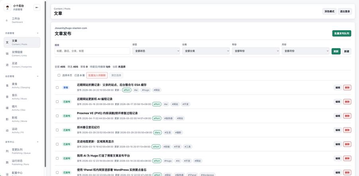Click the 新建 new post button
This screenshot has width=359, height=176.
pyautogui.click(x=347, y=51)
